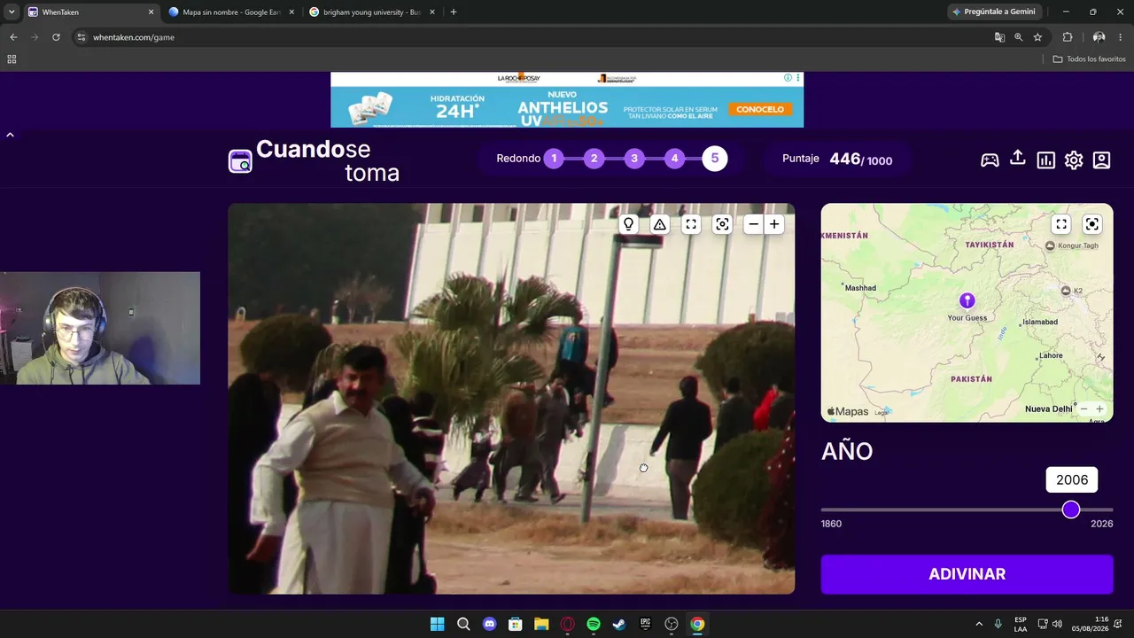
Task: Bookmark this page with the star icon
Action: click(x=1037, y=37)
